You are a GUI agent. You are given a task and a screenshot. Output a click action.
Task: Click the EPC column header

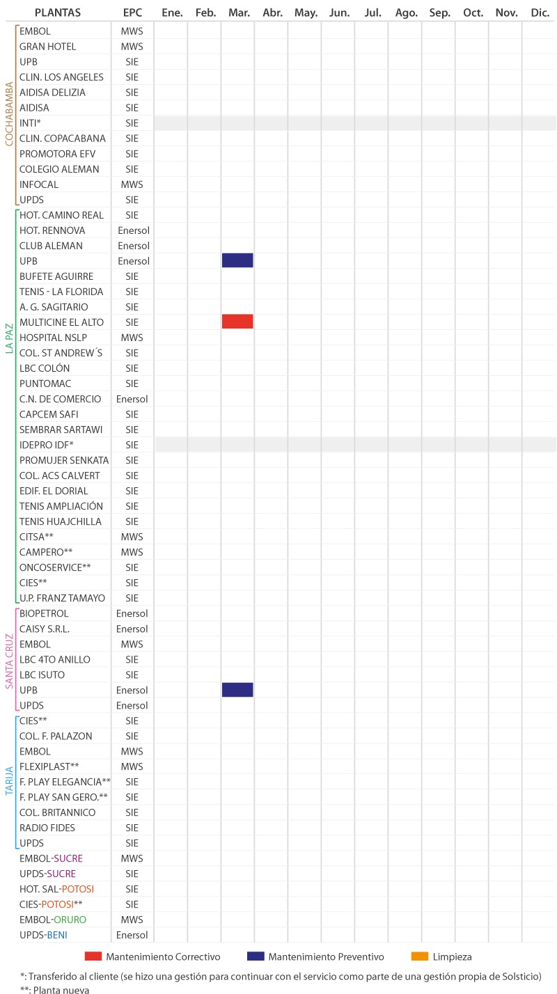132,13
